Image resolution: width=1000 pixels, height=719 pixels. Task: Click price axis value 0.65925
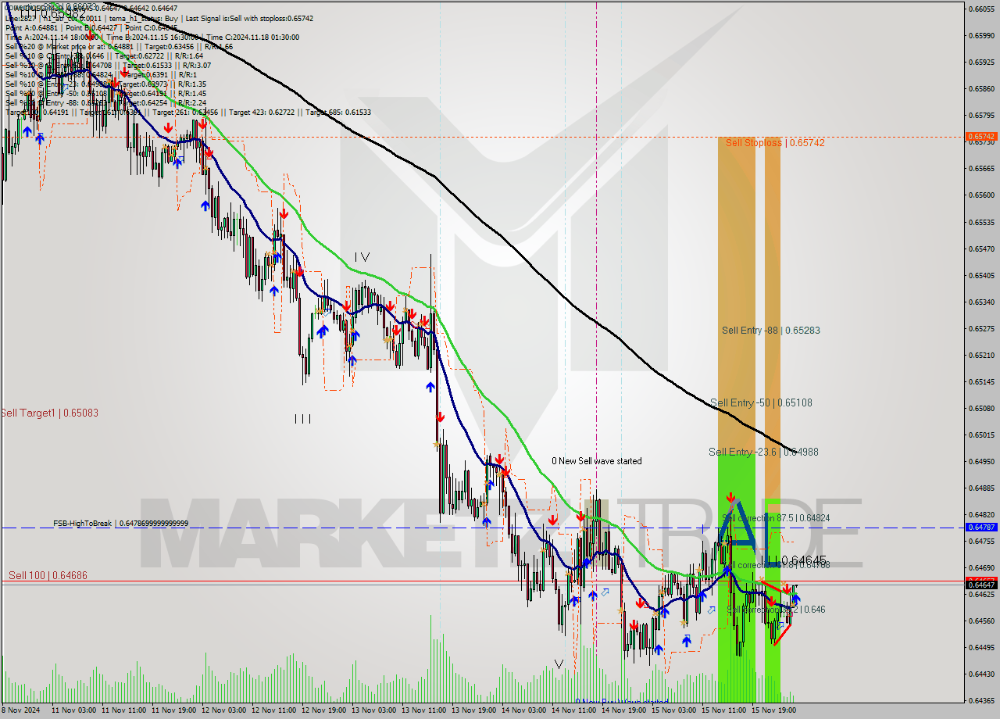[982, 62]
